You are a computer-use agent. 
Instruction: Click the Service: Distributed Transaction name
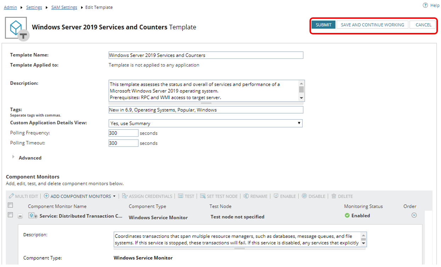coord(81,216)
